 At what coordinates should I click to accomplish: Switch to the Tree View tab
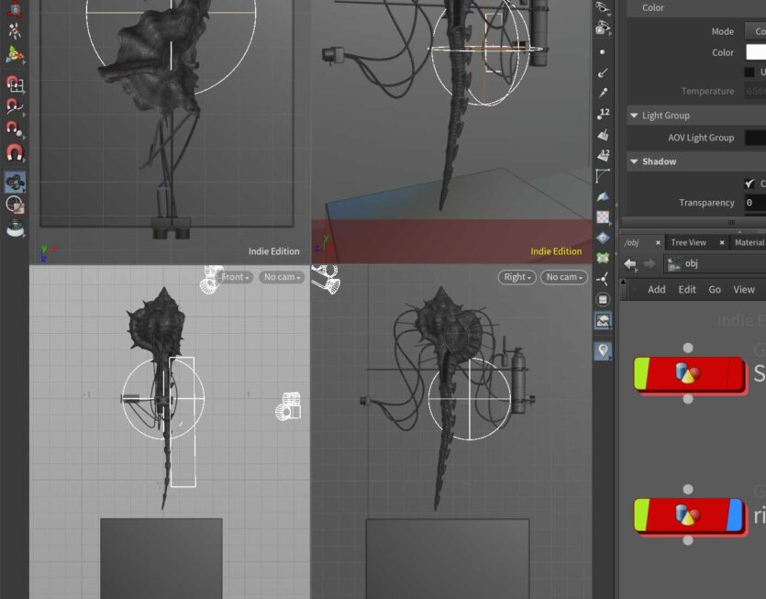[x=688, y=242]
